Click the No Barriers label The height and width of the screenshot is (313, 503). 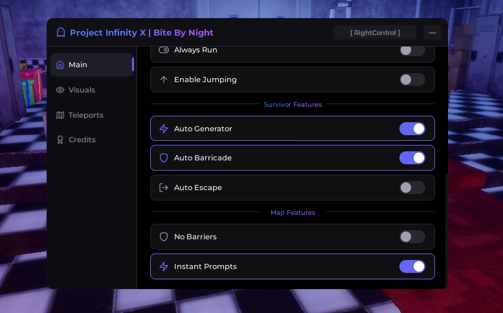coord(196,237)
